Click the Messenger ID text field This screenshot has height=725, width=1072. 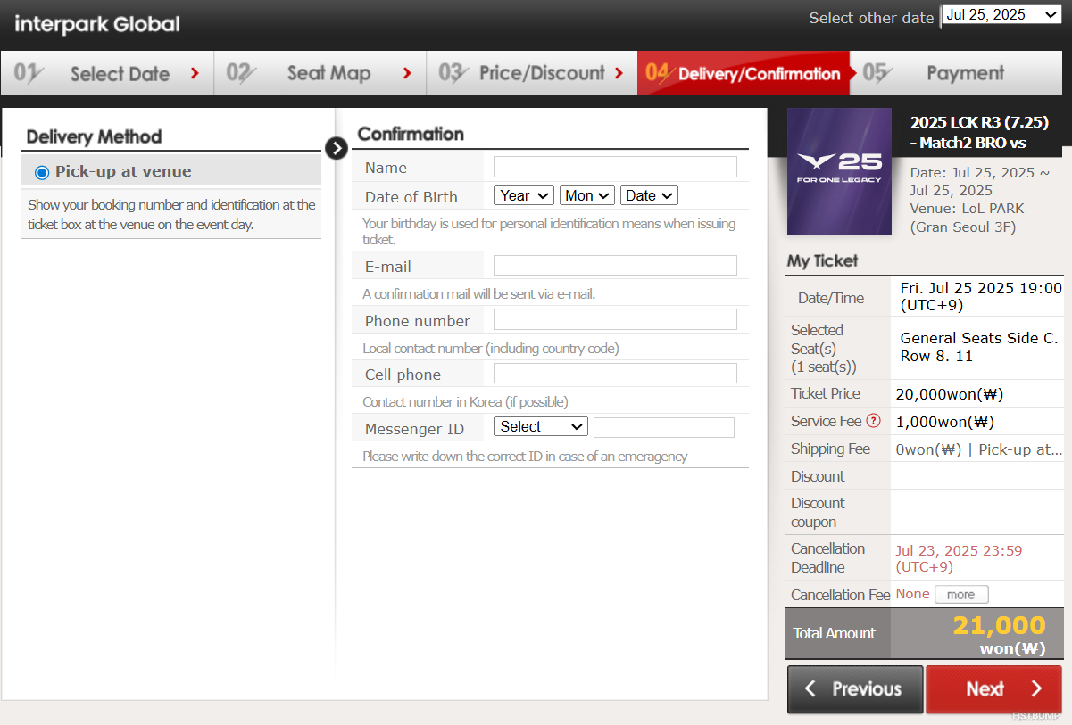(664, 427)
